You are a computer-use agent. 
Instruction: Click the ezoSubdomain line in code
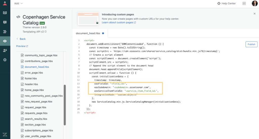pyautogui.click(x=122, y=87)
